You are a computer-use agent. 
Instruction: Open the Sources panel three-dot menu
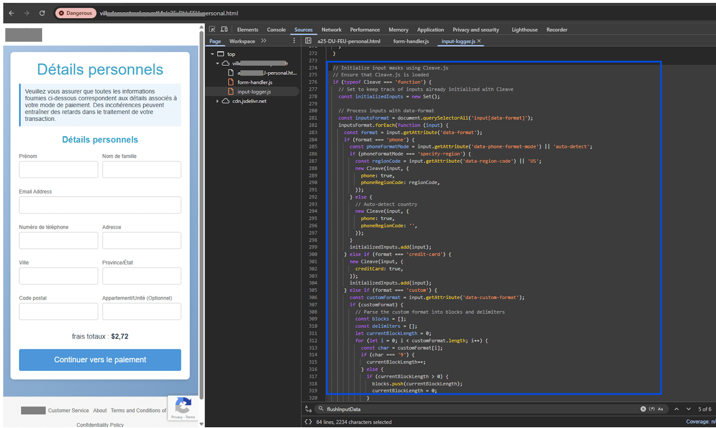(x=294, y=40)
